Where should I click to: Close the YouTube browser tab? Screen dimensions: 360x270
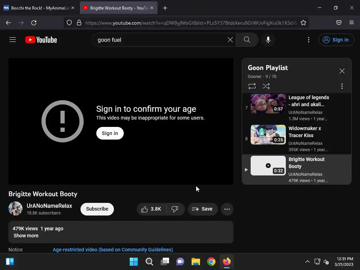pos(152,8)
